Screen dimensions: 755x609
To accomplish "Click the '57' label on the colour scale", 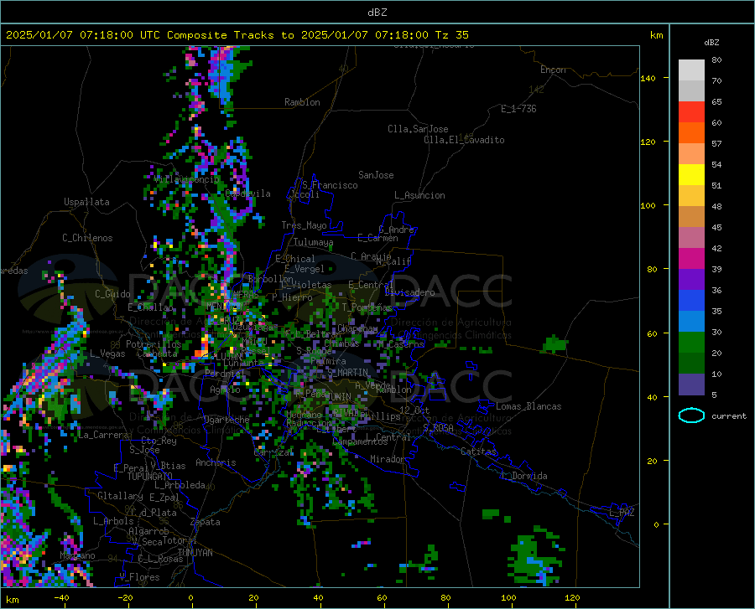I will pos(716,144).
